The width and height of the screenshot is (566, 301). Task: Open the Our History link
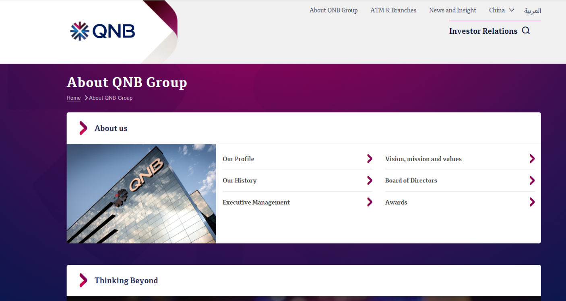coord(240,181)
